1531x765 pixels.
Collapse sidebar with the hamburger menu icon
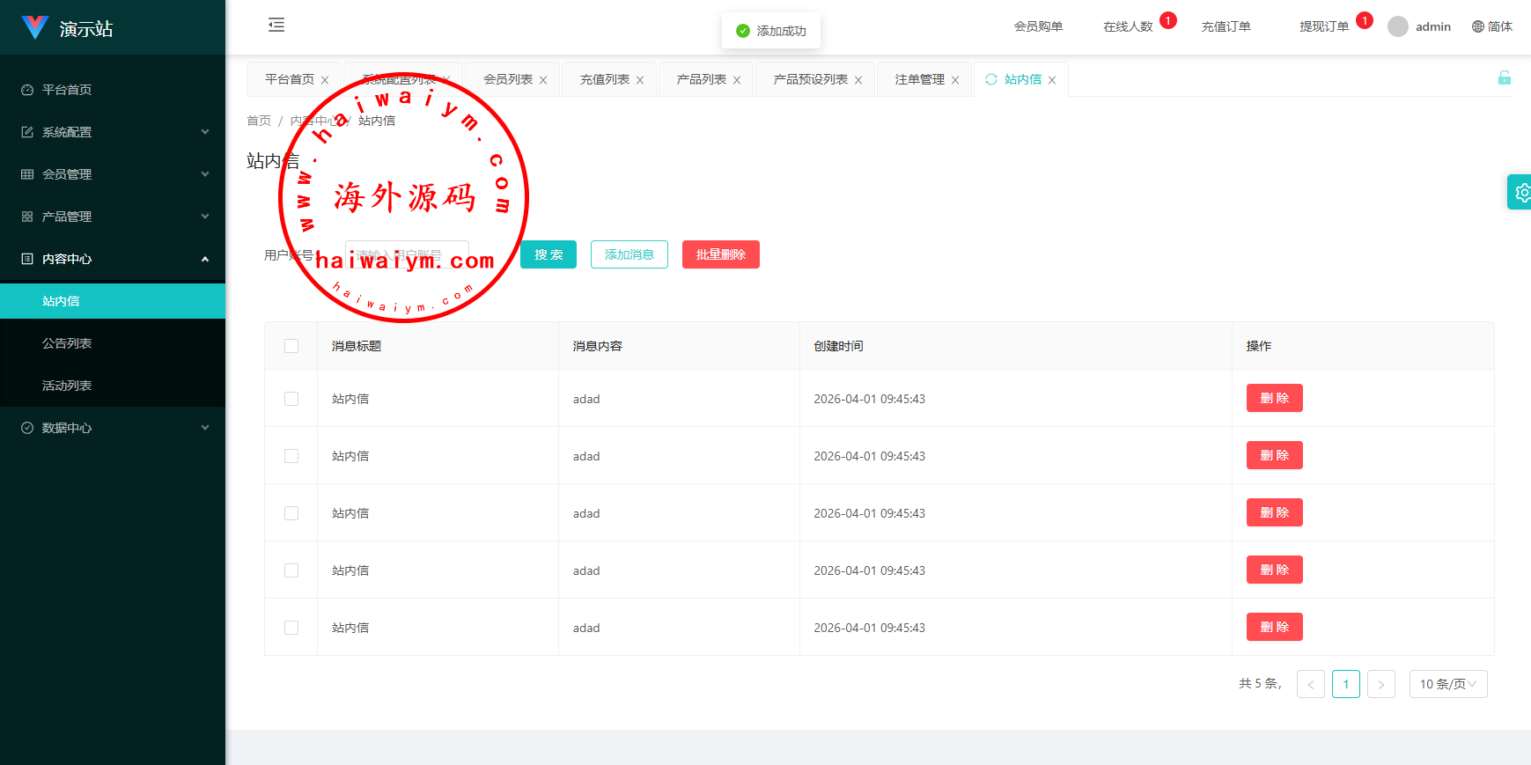pyautogui.click(x=276, y=25)
